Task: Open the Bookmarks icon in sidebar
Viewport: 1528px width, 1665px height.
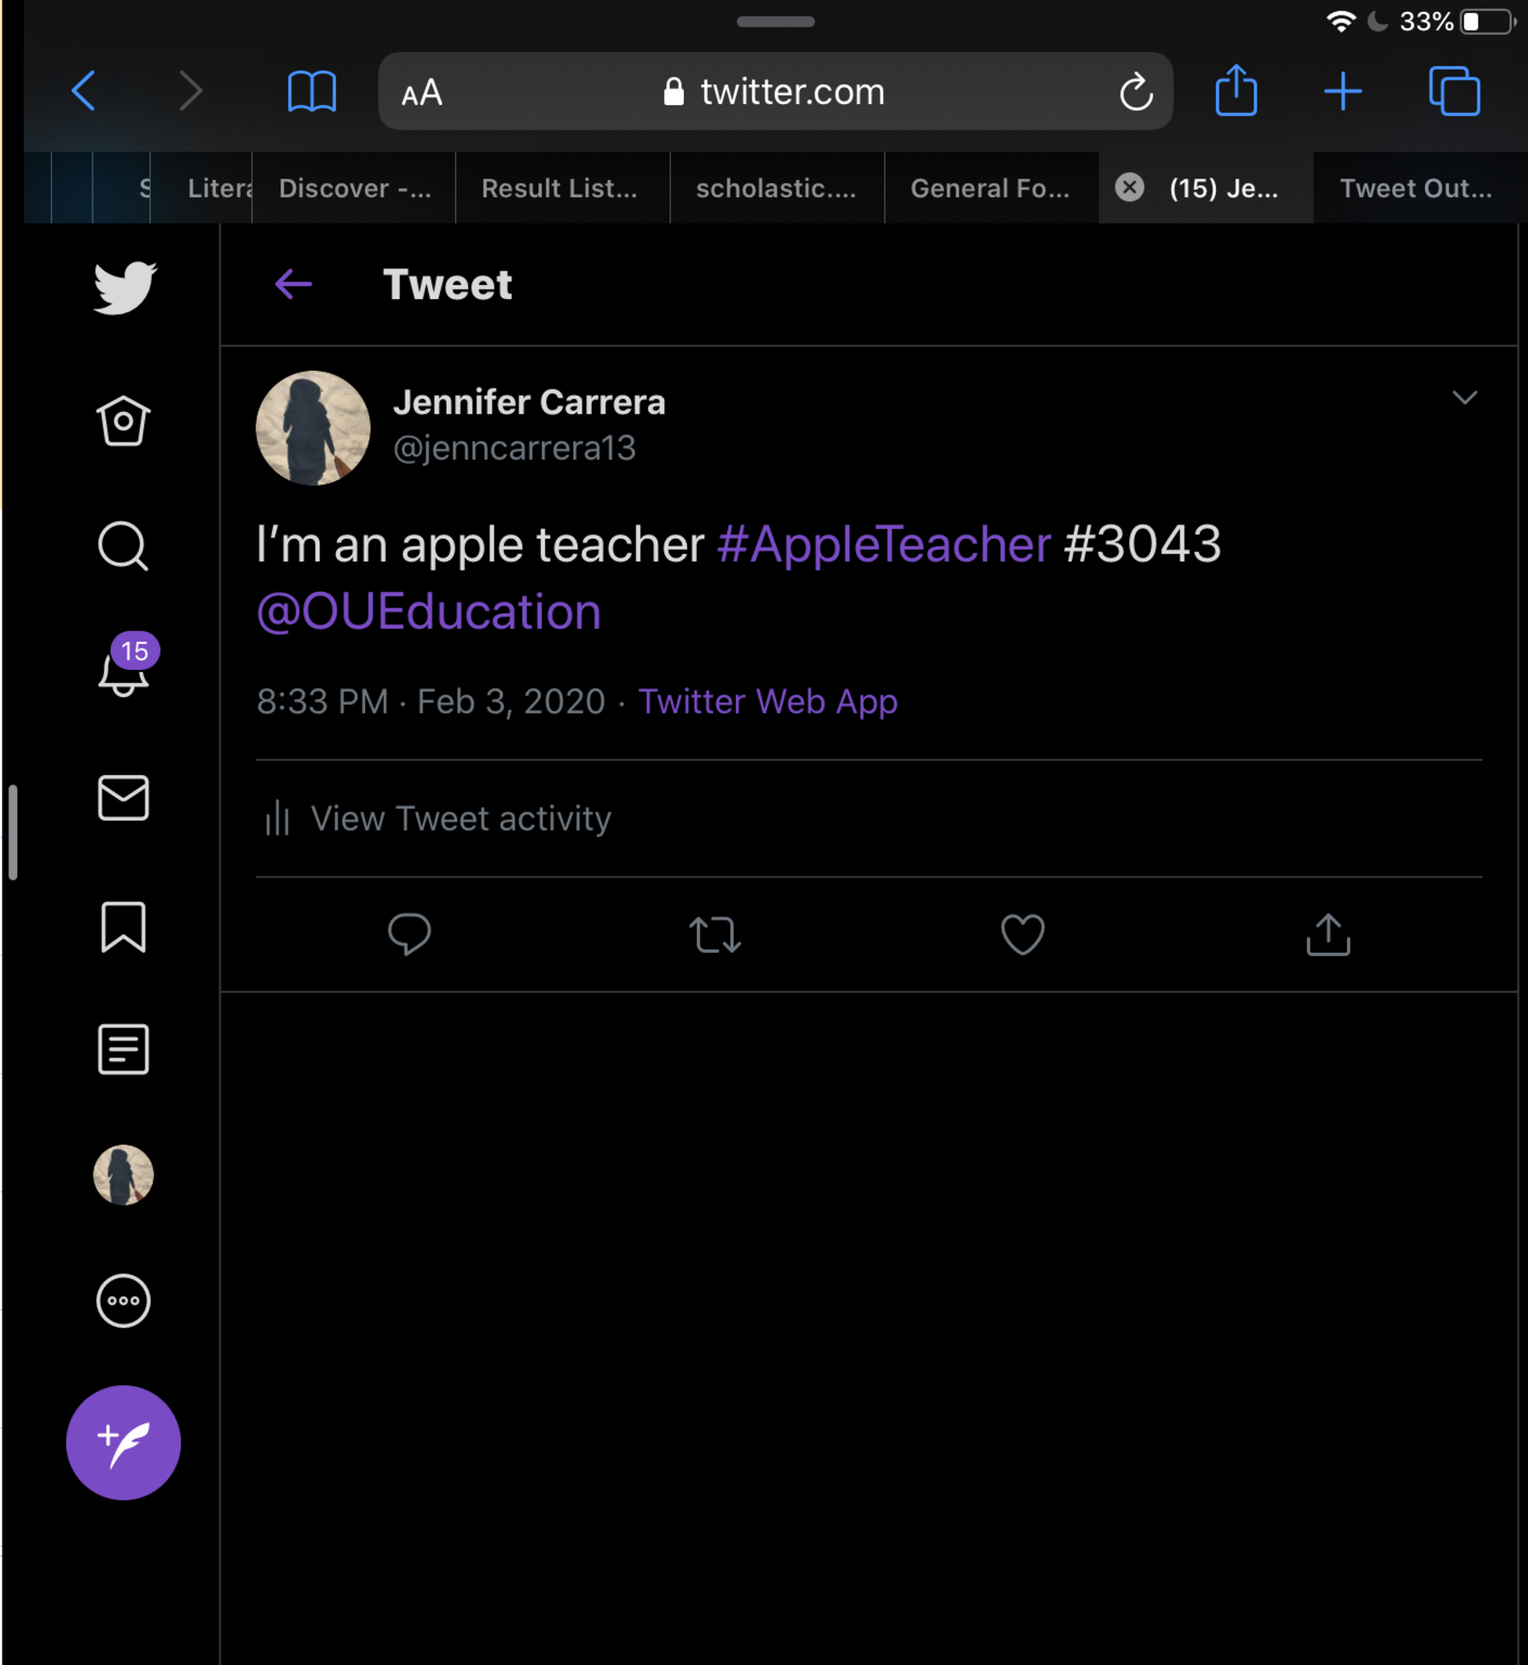Action: click(x=124, y=926)
